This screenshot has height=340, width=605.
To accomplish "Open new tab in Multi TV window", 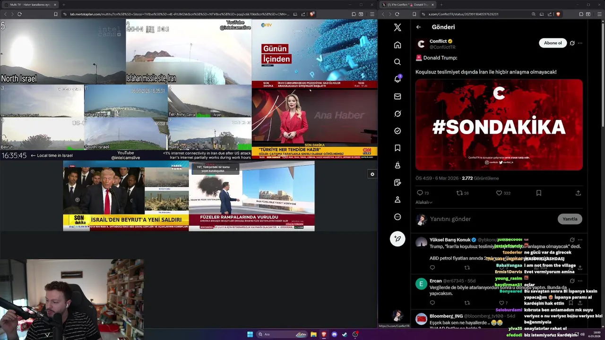I will pyautogui.click(x=64, y=5).
